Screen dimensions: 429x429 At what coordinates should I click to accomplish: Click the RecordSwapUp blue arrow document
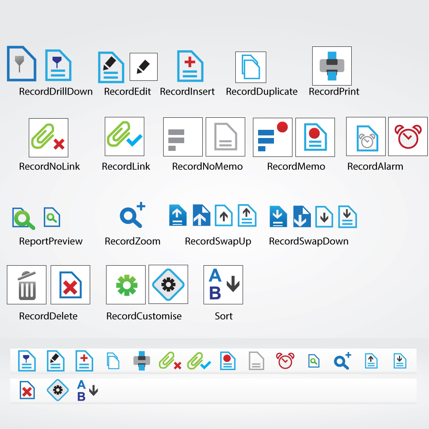(x=177, y=216)
